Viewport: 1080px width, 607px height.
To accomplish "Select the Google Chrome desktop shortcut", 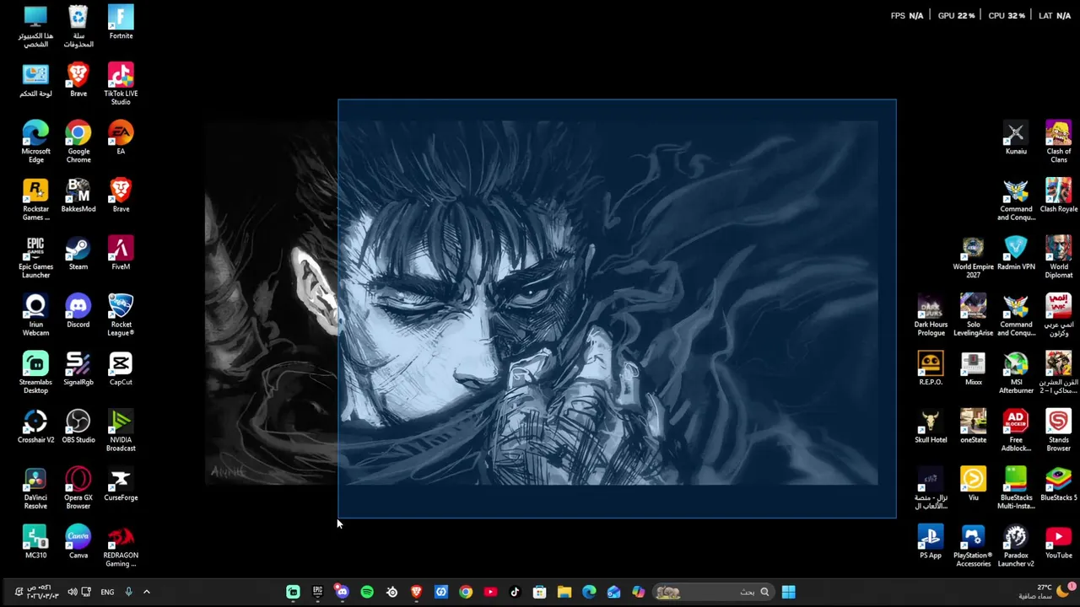I will click(x=78, y=142).
